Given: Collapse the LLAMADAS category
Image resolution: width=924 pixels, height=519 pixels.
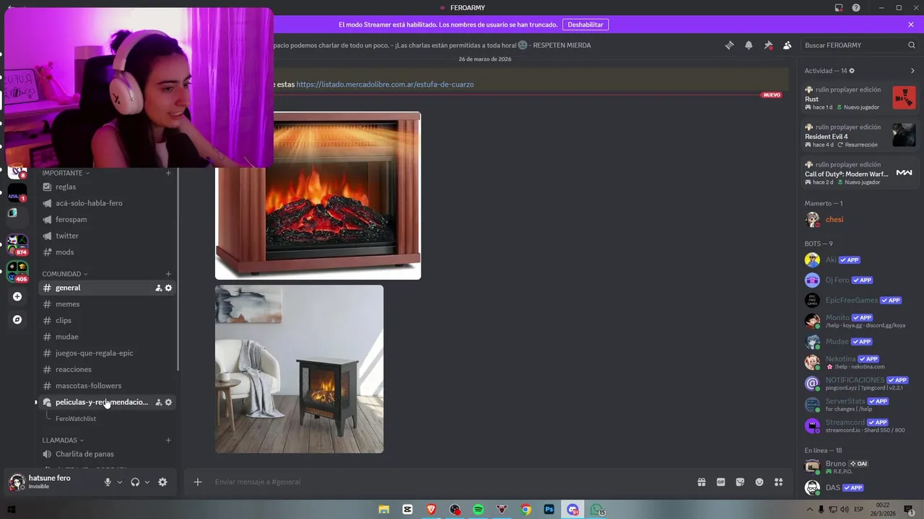Looking at the screenshot, I should click(63, 440).
